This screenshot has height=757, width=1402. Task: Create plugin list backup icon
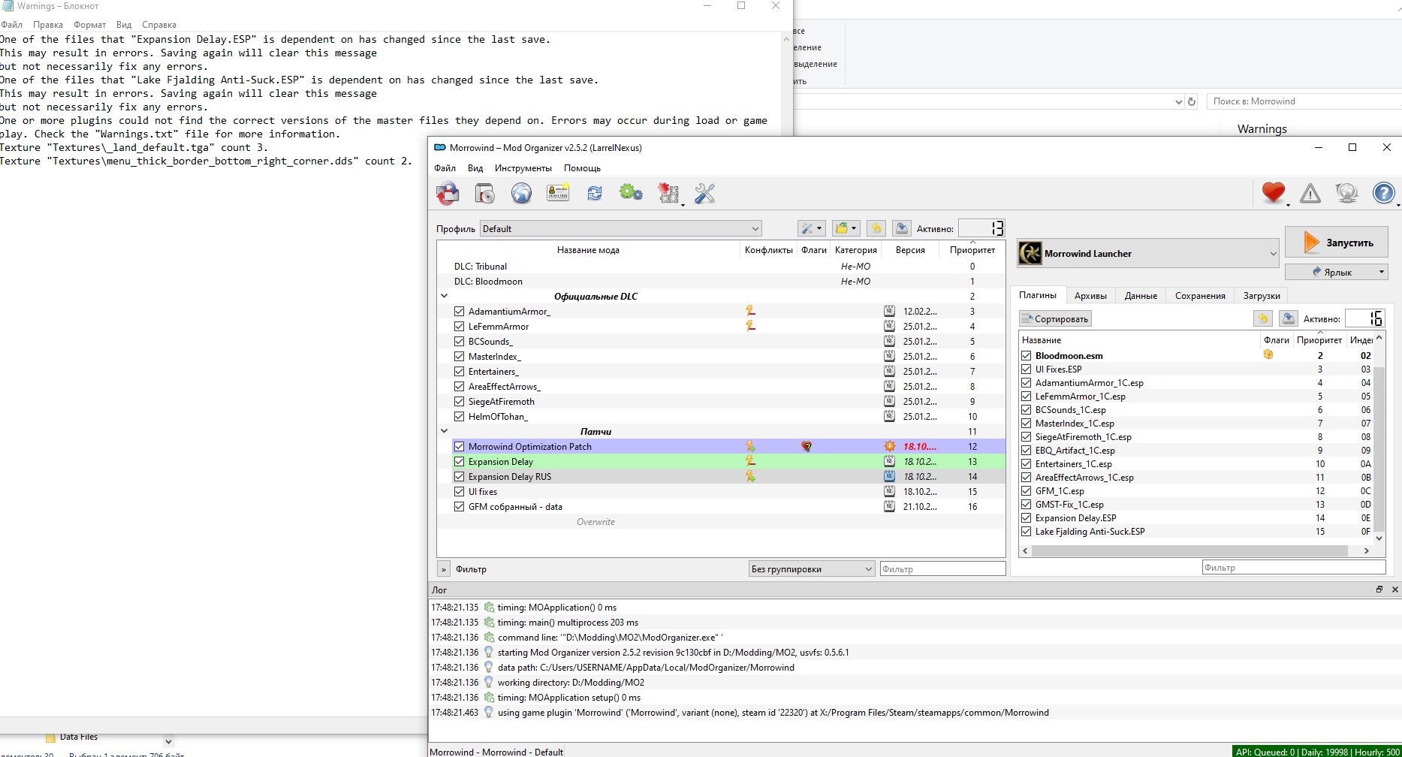(x=1289, y=318)
